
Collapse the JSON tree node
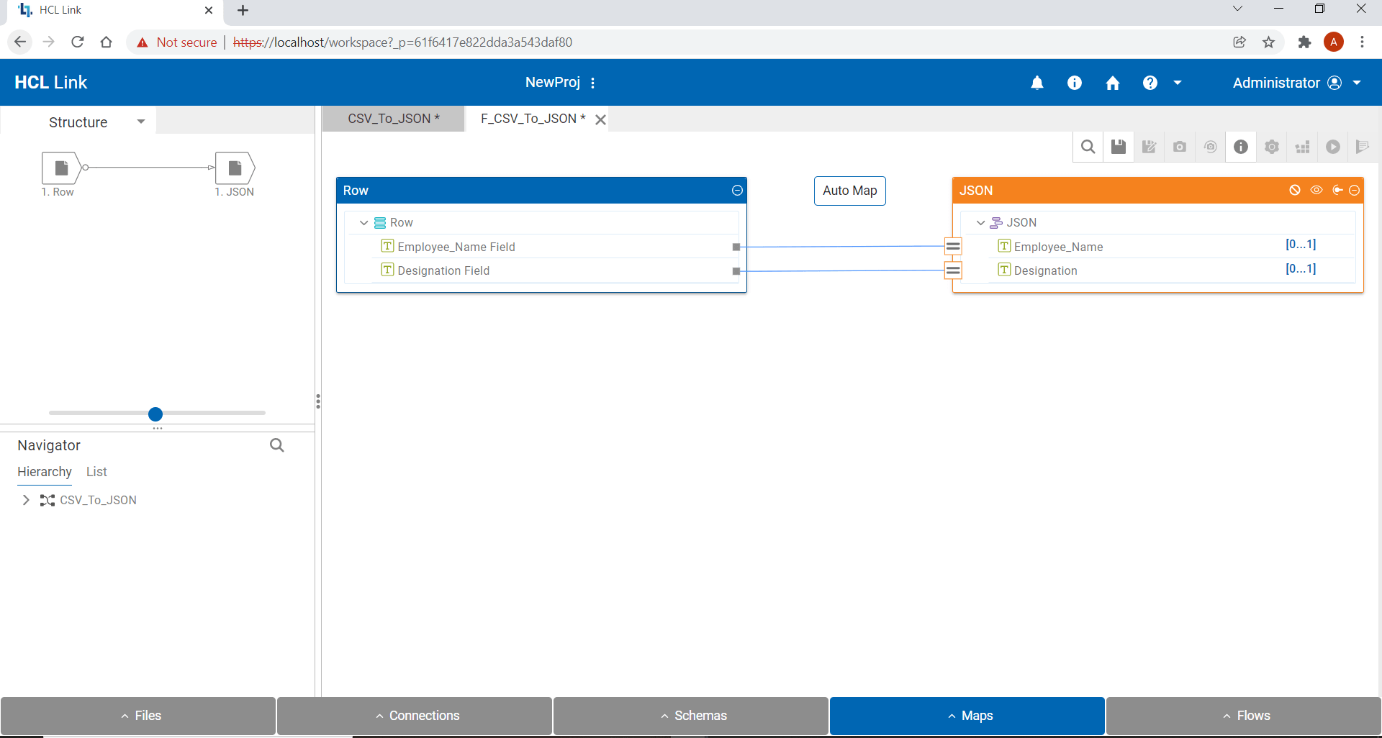click(x=980, y=222)
